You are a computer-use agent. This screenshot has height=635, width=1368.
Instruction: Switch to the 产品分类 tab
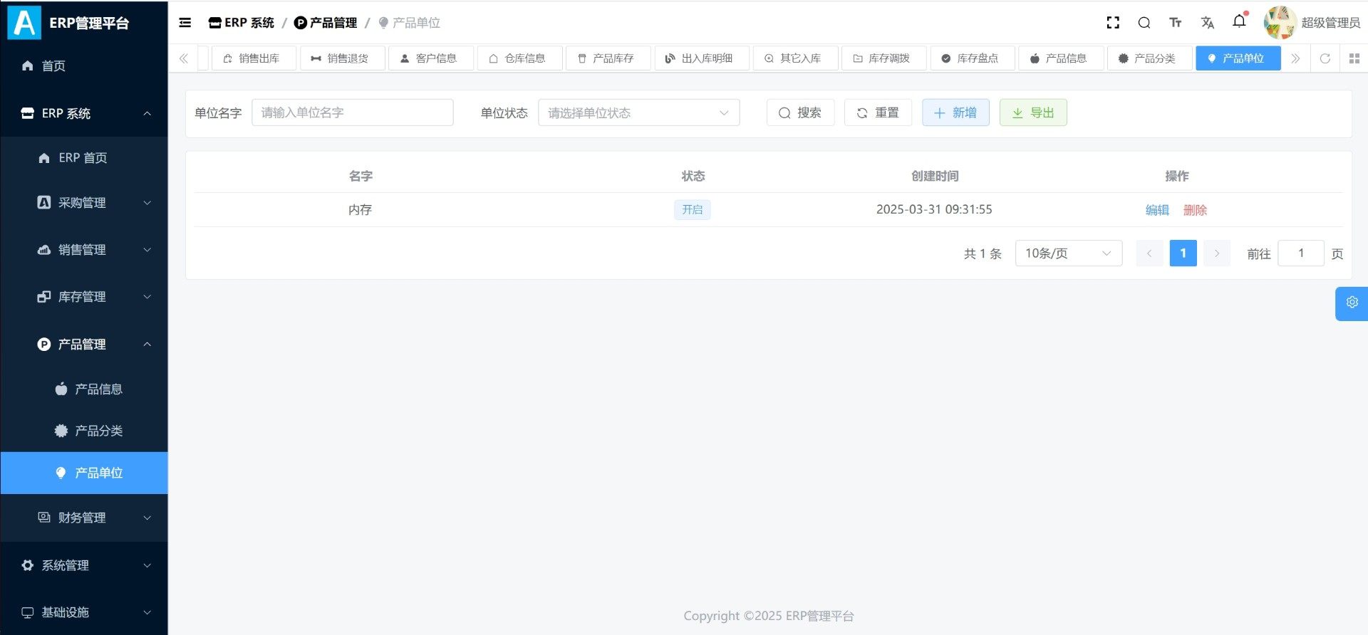point(1149,58)
